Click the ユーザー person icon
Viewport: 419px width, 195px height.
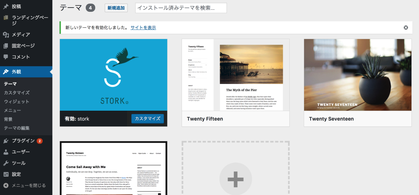(6, 152)
